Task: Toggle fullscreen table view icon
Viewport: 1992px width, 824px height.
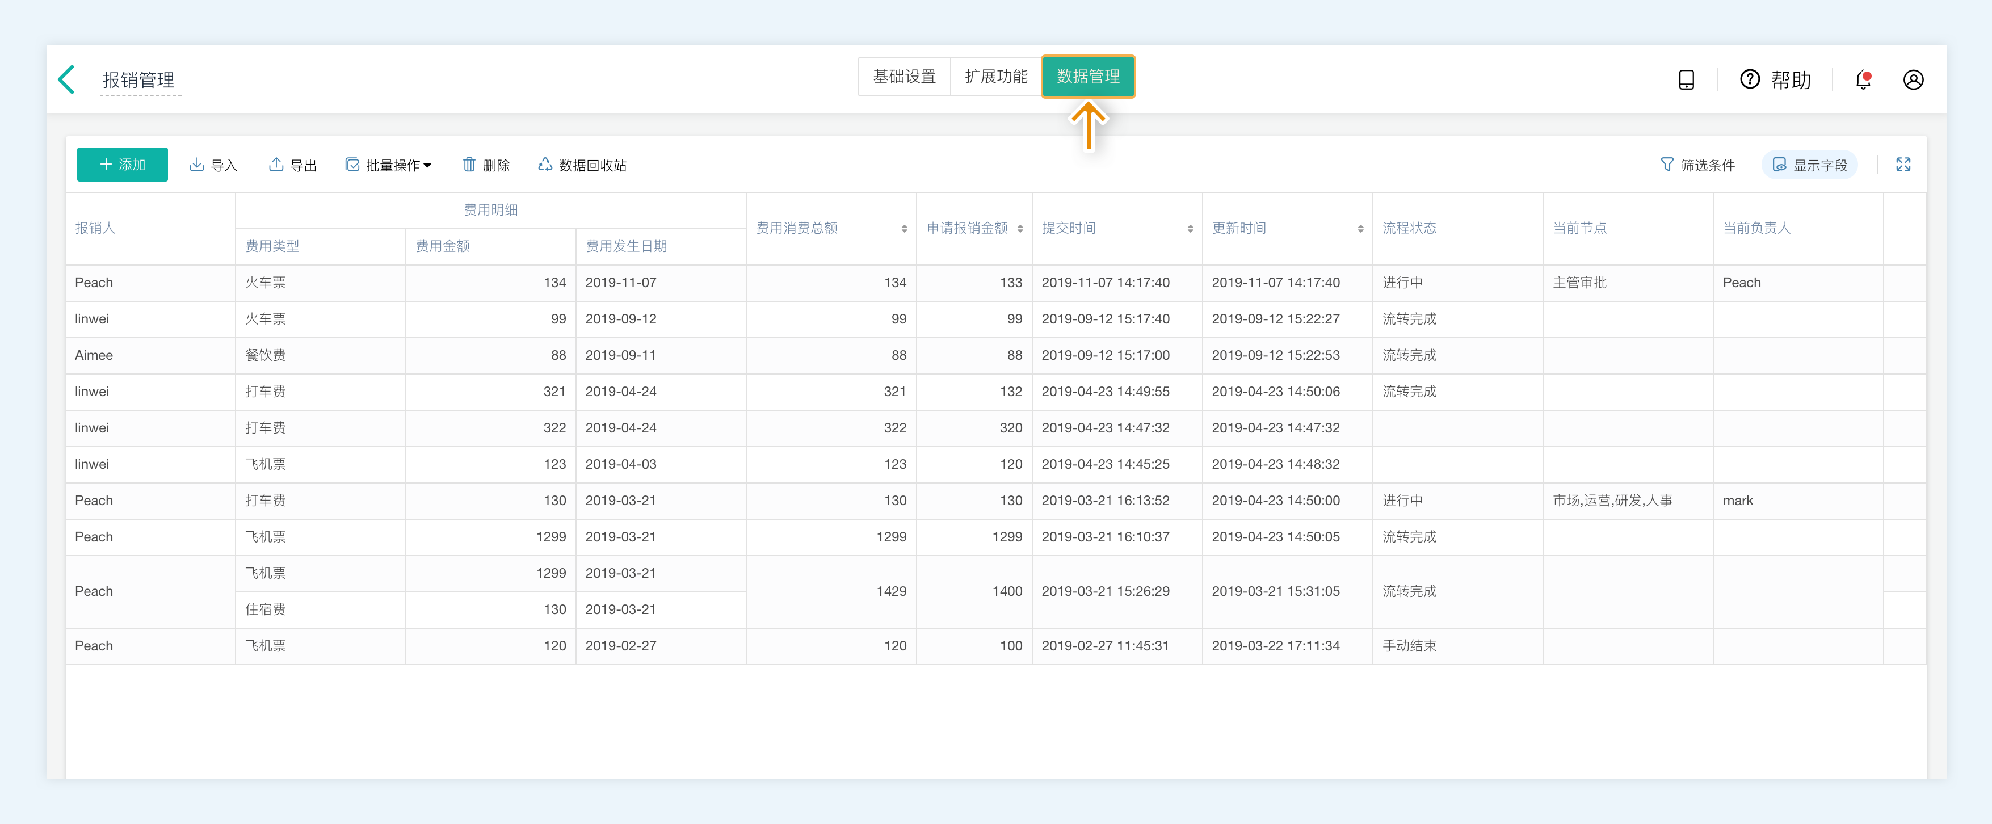Action: click(x=1903, y=165)
